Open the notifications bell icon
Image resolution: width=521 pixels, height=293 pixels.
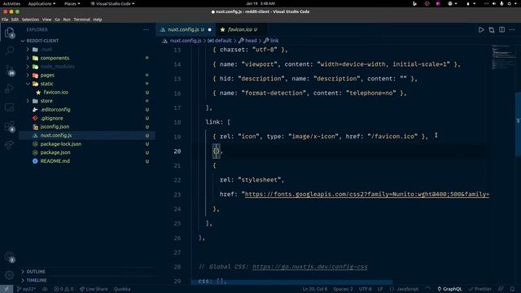click(x=512, y=289)
